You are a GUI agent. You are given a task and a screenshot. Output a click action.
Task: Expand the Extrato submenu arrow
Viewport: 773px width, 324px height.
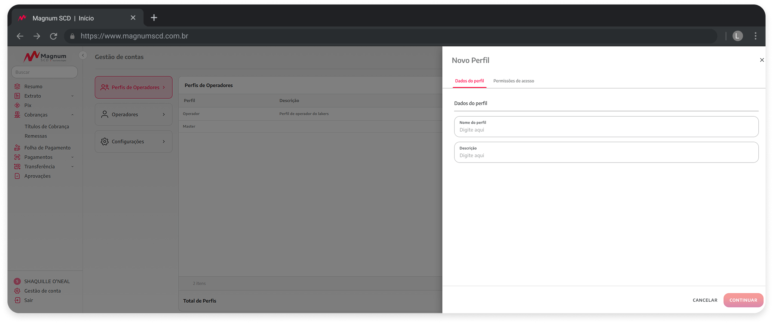tap(73, 96)
